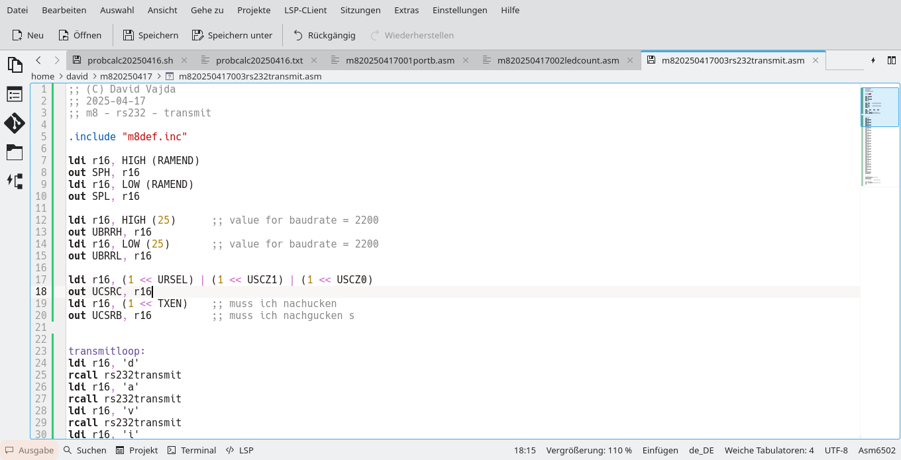Image resolution: width=901 pixels, height=460 pixels.
Task: Show the Symbols outline sidebar icon
Action: (15, 94)
